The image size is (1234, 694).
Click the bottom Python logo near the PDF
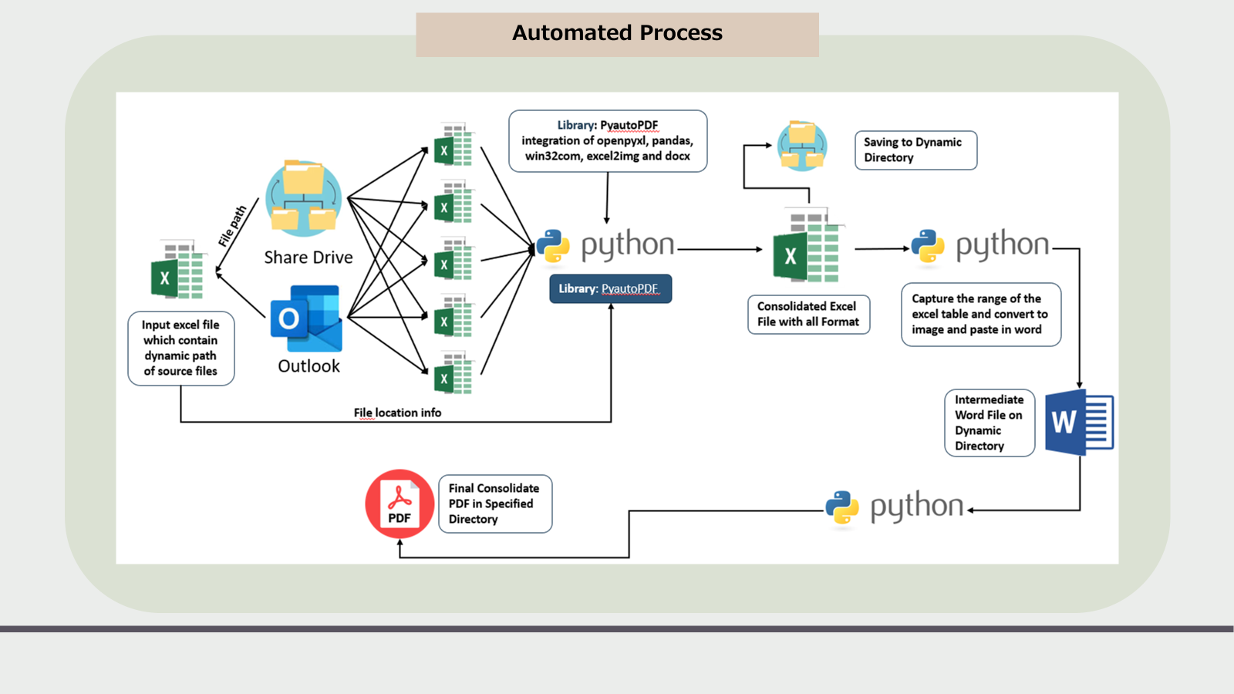[842, 508]
